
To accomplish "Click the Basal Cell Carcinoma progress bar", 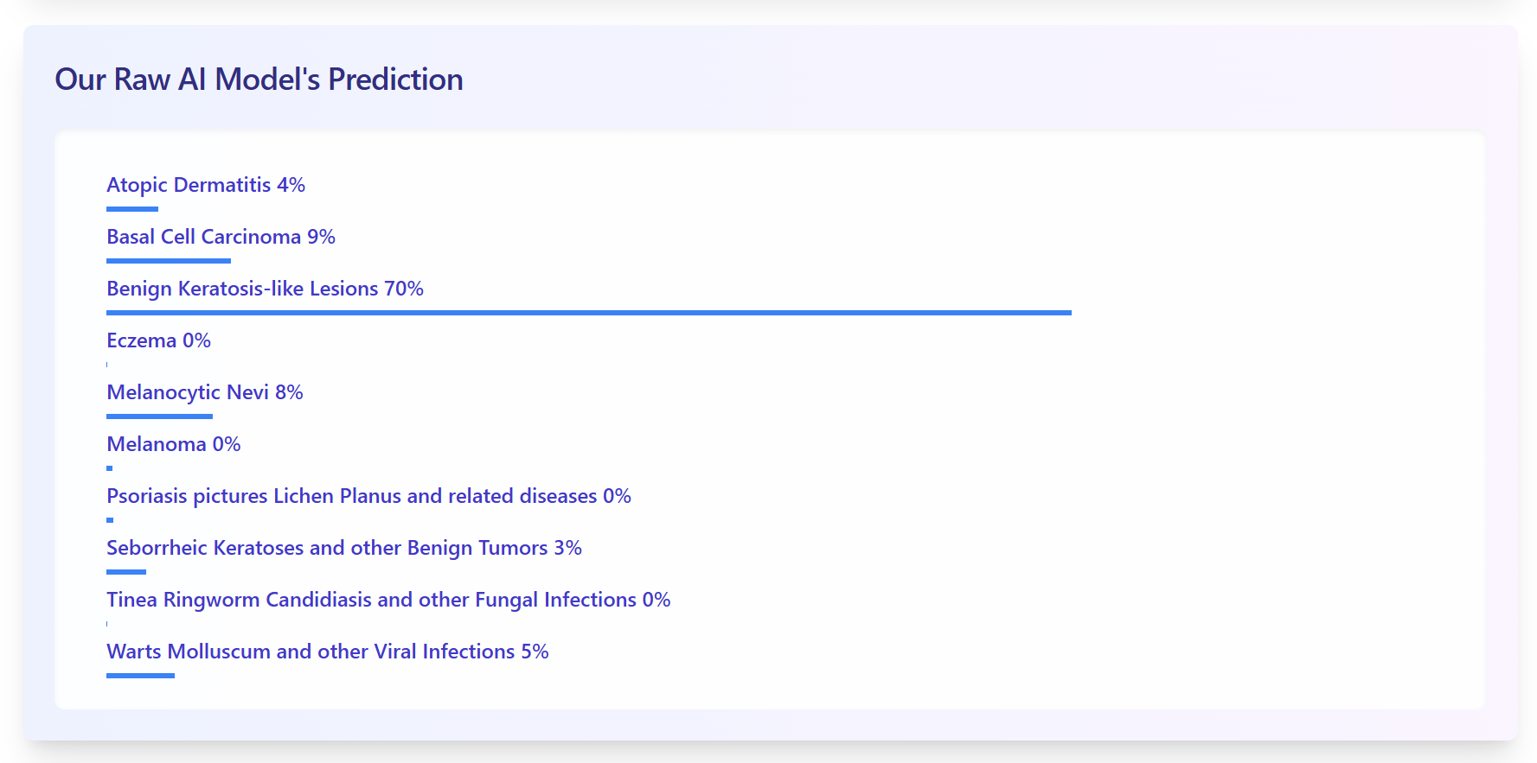I will [169, 261].
